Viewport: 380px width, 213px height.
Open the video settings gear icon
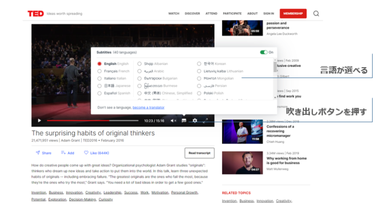(195, 121)
